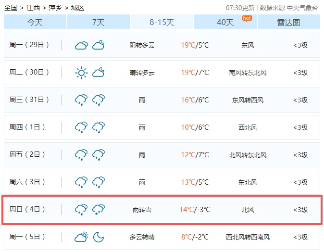Click the first rain icon for 周五(2日)

[x=81, y=155]
